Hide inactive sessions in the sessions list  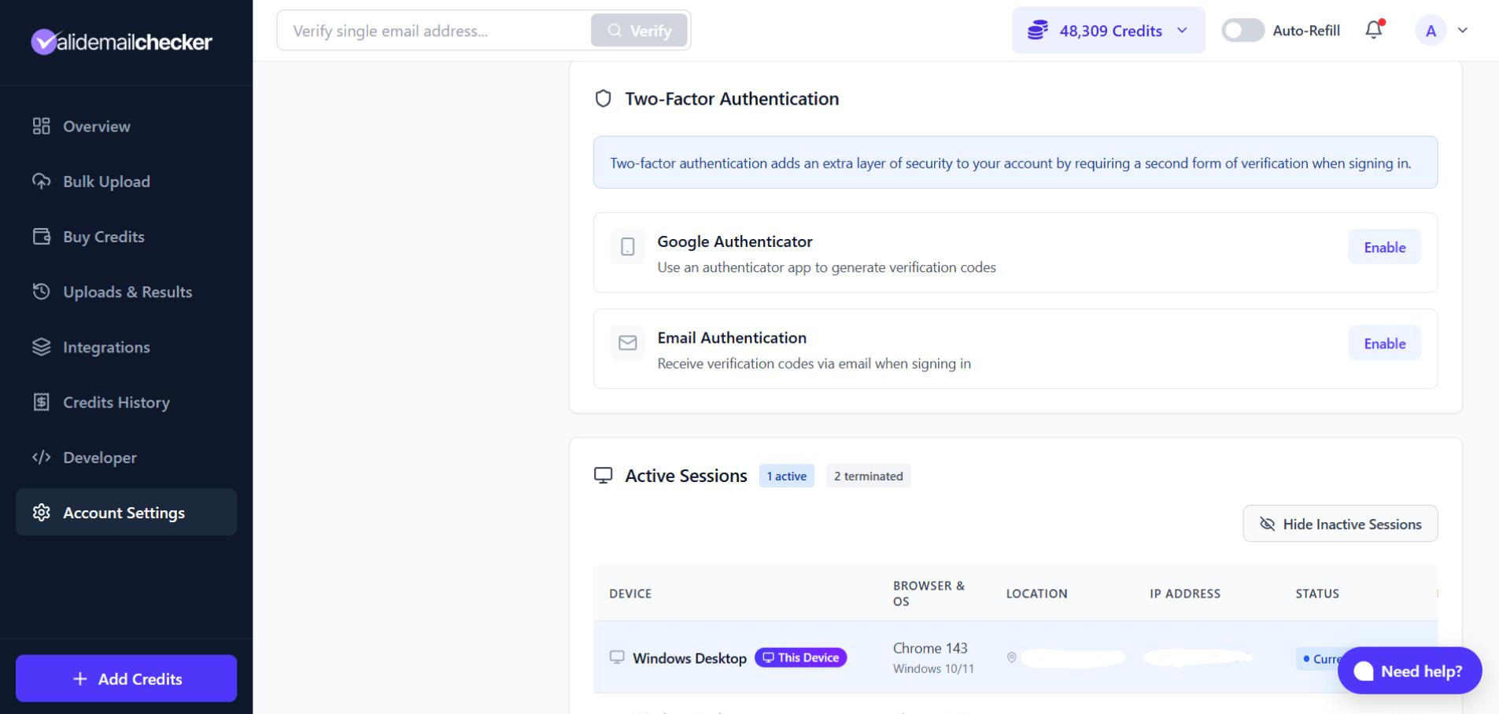pos(1340,523)
